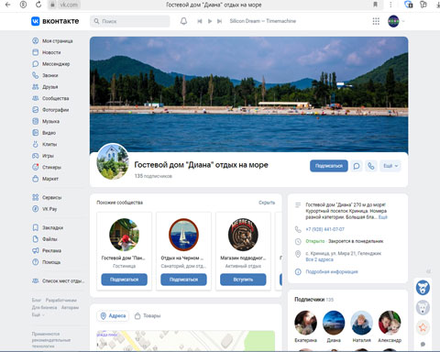Click the phone number +7 (928) 441-07-07
Image resolution: width=440 pixels, height=352 pixels.
[x=325, y=229]
